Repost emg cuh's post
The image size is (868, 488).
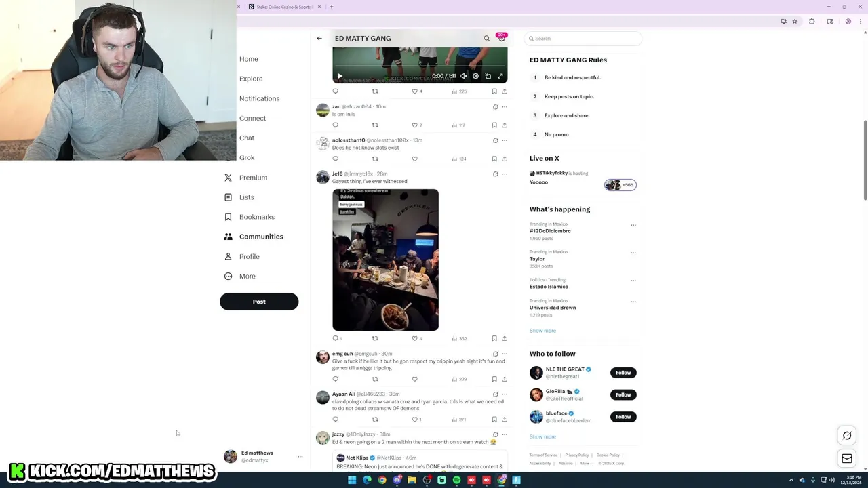pos(375,379)
